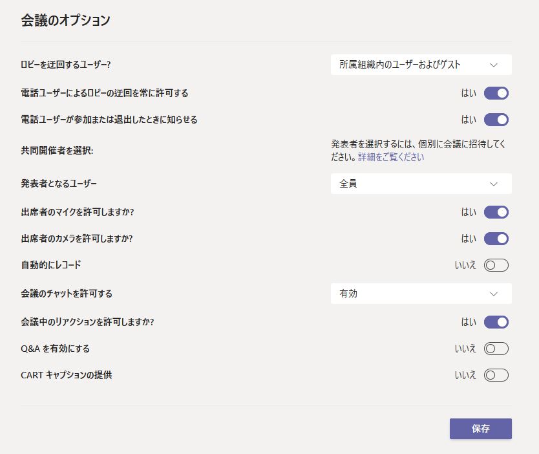Click chevron of lobby bypass dropdown
This screenshot has width=539, height=454.
pos(494,65)
